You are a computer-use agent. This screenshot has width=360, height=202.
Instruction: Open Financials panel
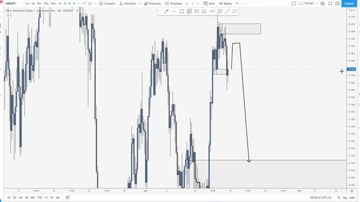coord(152,3)
